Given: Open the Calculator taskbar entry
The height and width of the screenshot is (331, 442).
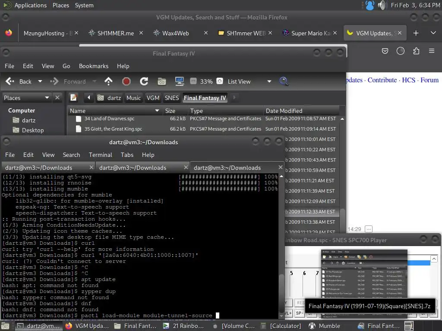Looking at the screenshot, I should tap(281, 326).
